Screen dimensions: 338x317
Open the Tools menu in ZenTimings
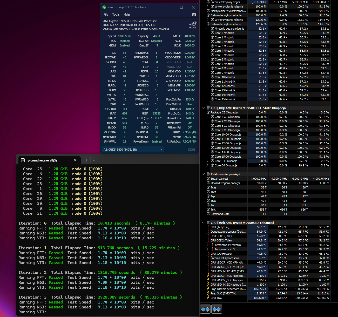point(116,15)
